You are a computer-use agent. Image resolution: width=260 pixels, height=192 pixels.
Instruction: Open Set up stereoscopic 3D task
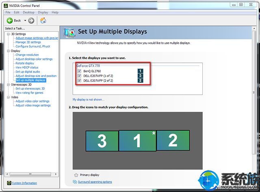pyautogui.click(x=30, y=88)
